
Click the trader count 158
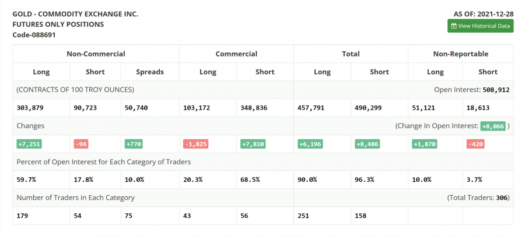click(x=360, y=216)
